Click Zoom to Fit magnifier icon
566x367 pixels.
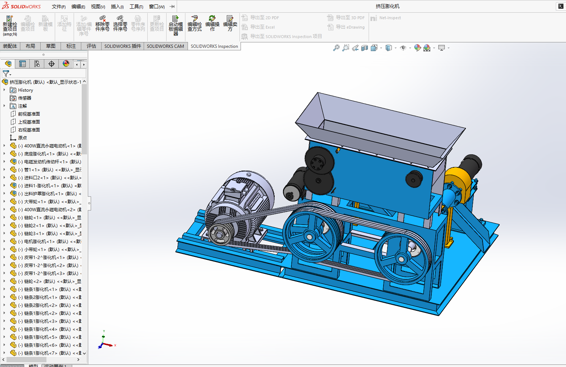[x=336, y=48]
